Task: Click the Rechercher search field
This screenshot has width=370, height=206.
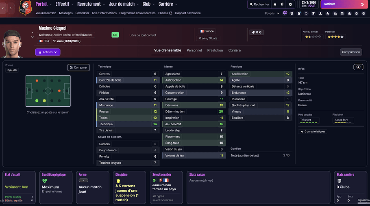Action: click(259, 4)
